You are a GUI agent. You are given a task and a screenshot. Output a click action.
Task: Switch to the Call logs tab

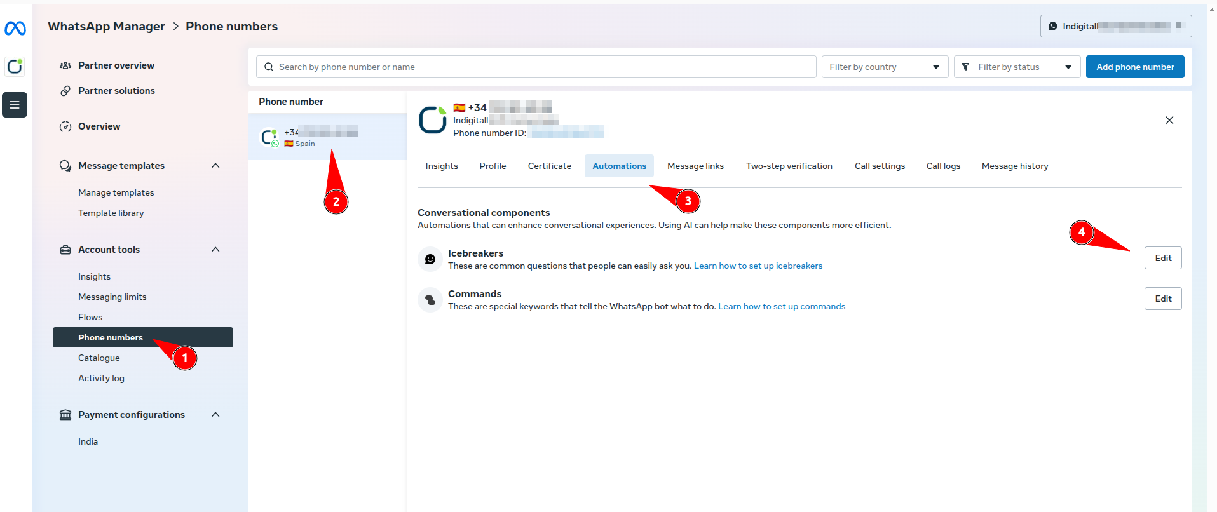[943, 166]
